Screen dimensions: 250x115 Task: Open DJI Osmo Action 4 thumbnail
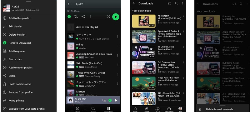click(144, 67)
